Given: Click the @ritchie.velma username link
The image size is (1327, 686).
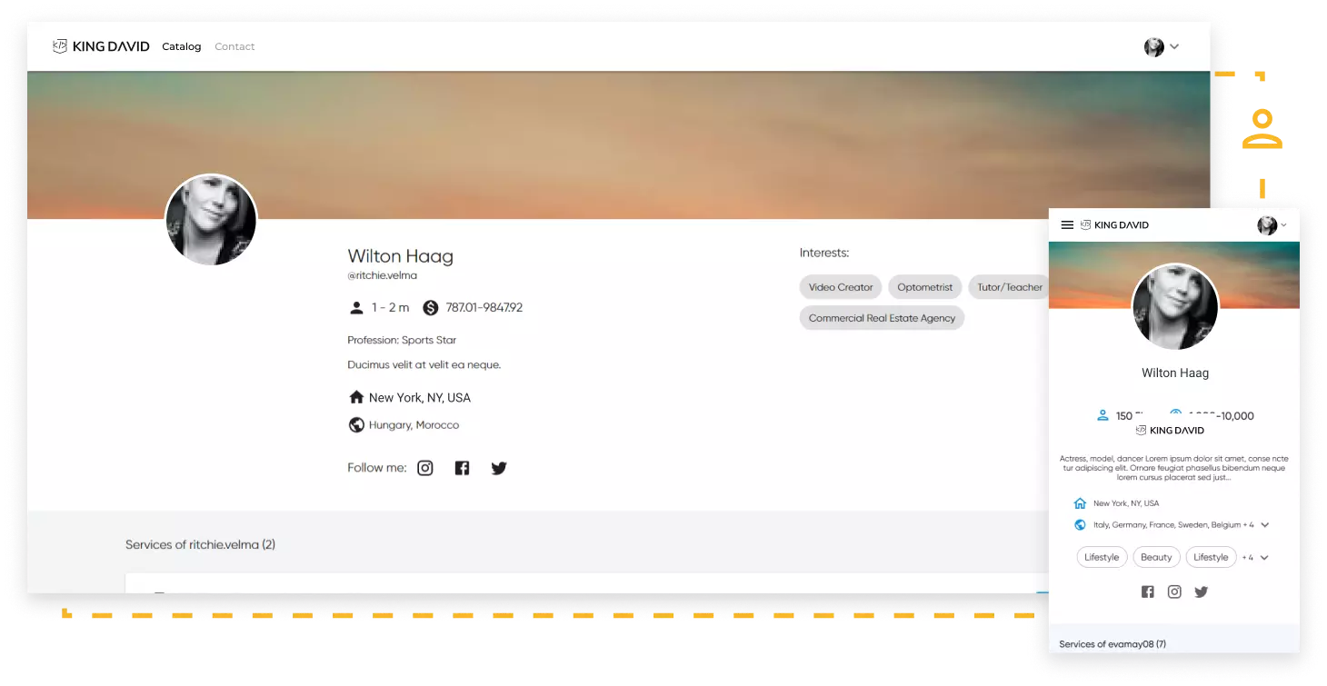Looking at the screenshot, I should [x=382, y=274].
